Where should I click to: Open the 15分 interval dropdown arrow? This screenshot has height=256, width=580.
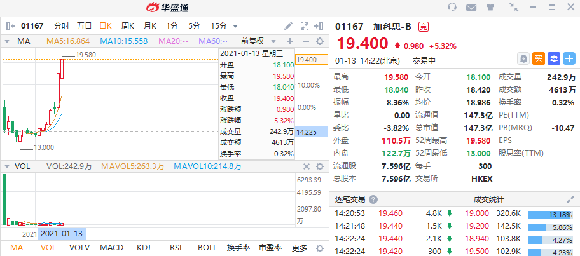[235, 26]
